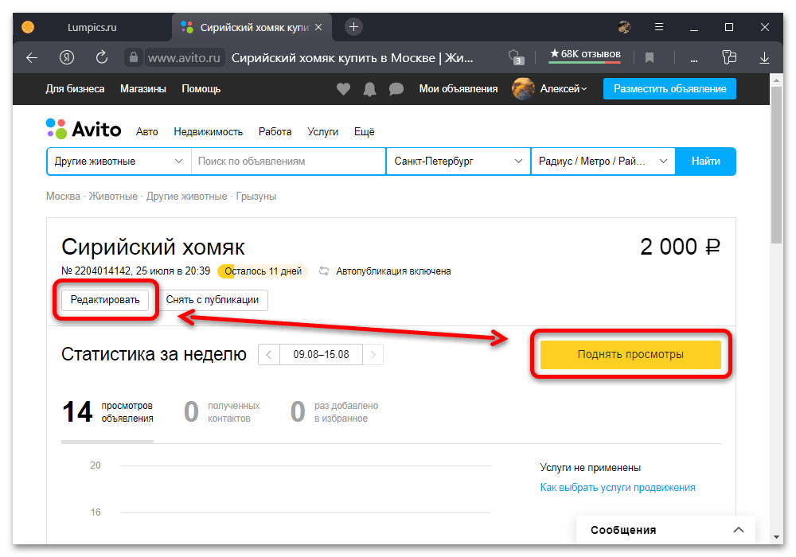This screenshot has height=557, width=796.
Task: Click Поднять просмотры button
Action: coord(630,355)
